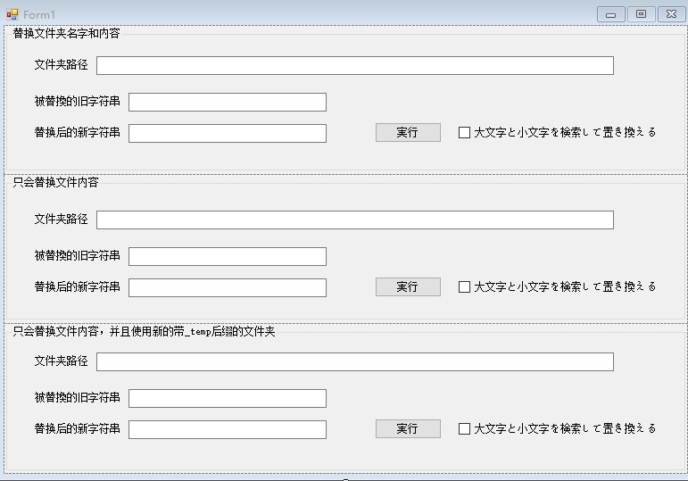The width and height of the screenshot is (688, 481).
Task: Click the 替换文件夹名字和内容 group box heading
Action: click(66, 33)
